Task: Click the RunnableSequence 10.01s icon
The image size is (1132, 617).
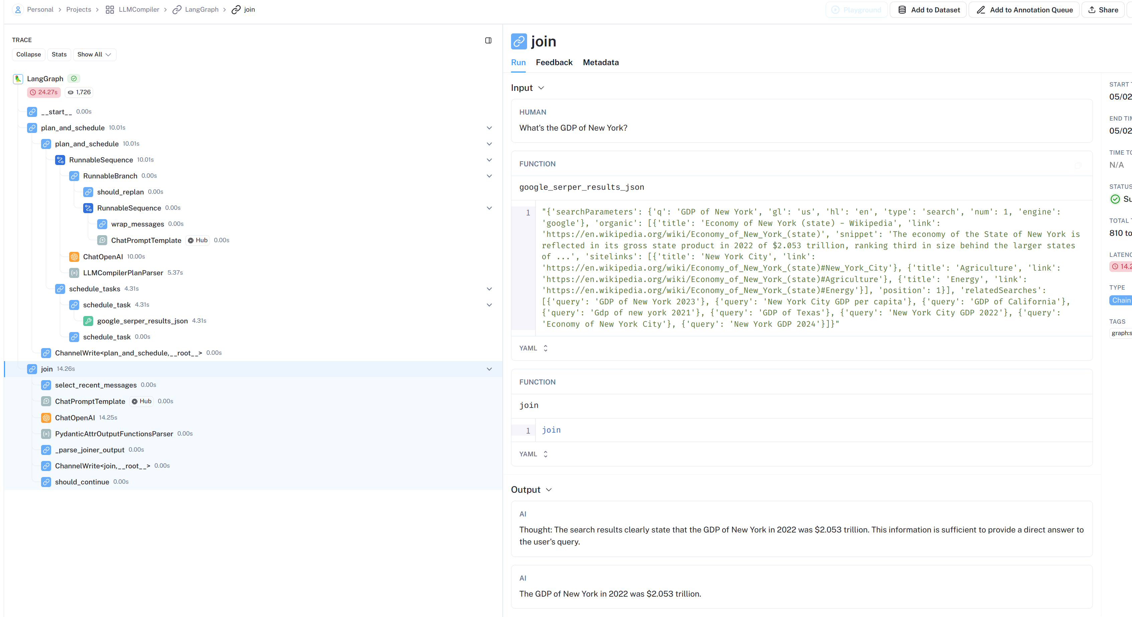Action: pos(60,160)
